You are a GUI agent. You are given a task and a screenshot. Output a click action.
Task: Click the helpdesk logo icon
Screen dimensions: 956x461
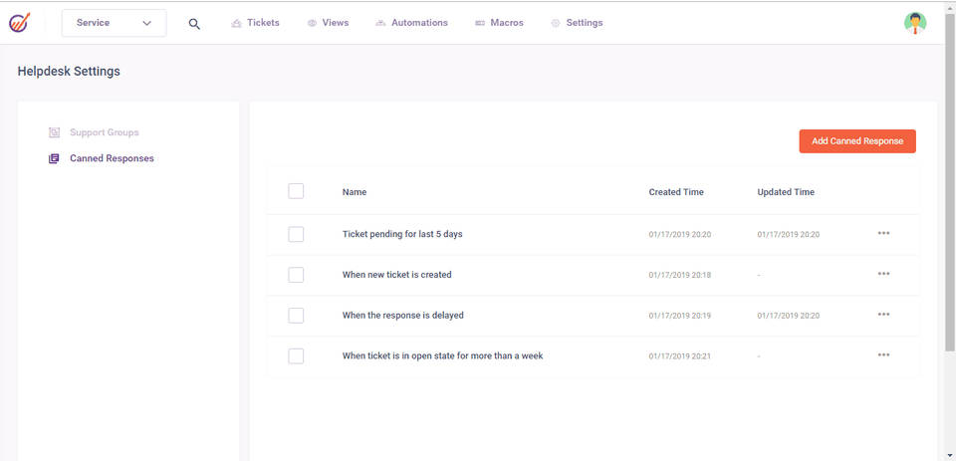click(x=20, y=22)
